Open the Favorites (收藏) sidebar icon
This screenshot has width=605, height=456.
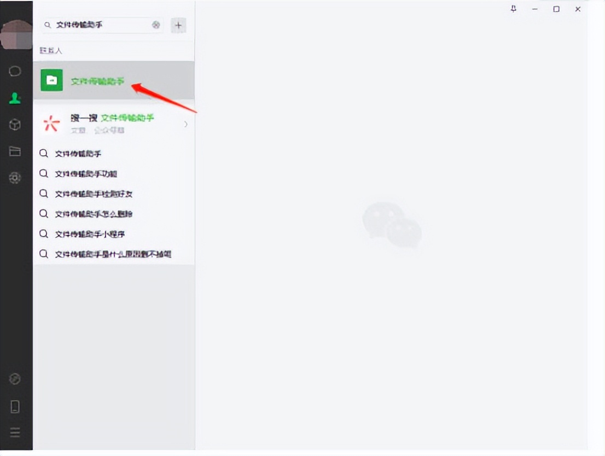pyautogui.click(x=15, y=125)
